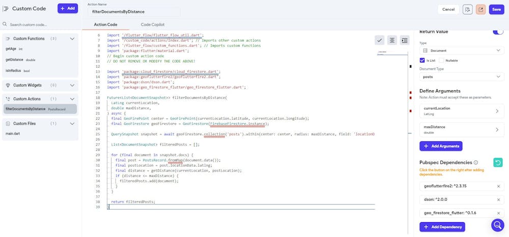The image size is (509, 237).
Task: Click the Pubspec Dependencies info icon
Action: click(x=476, y=163)
